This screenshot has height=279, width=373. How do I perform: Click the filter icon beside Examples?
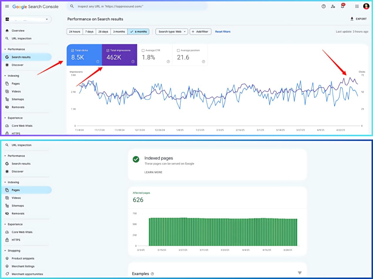(x=300, y=273)
